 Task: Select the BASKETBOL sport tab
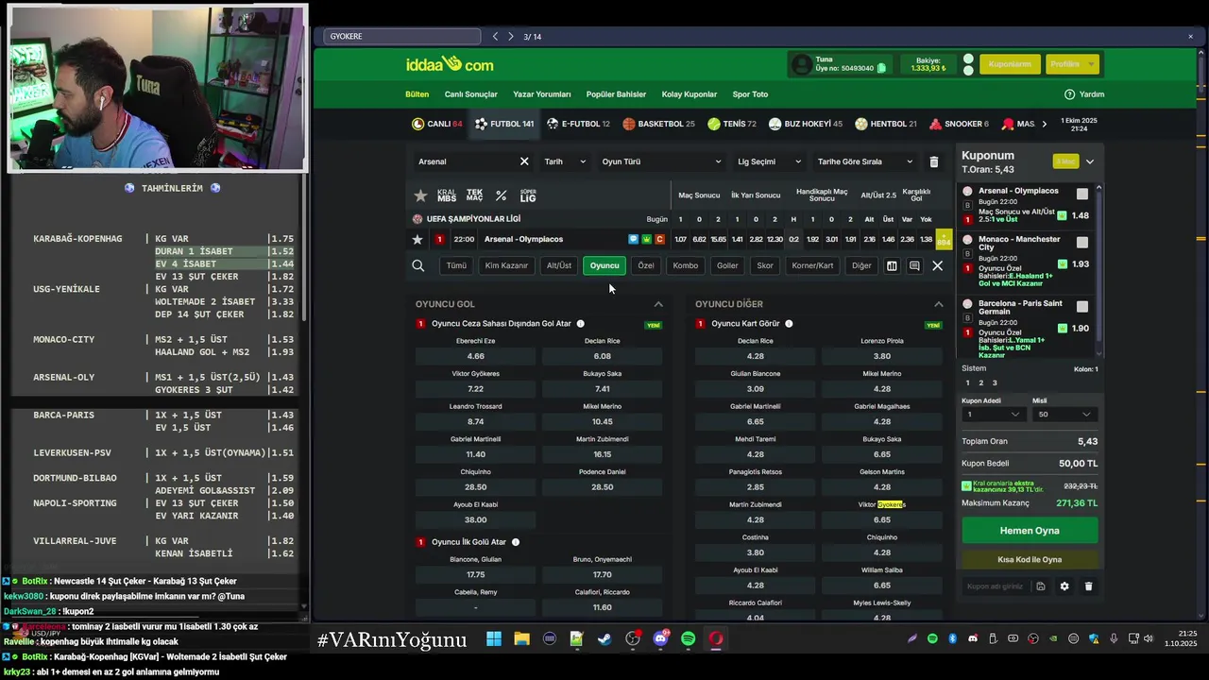658,124
